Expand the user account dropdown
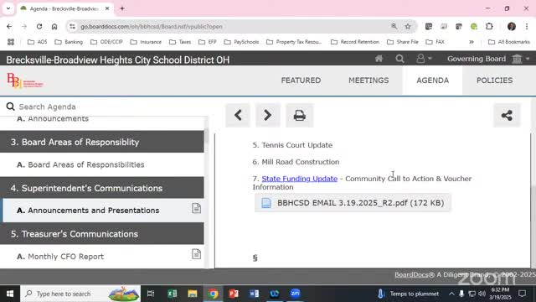This screenshot has height=302, width=536. click(424, 59)
